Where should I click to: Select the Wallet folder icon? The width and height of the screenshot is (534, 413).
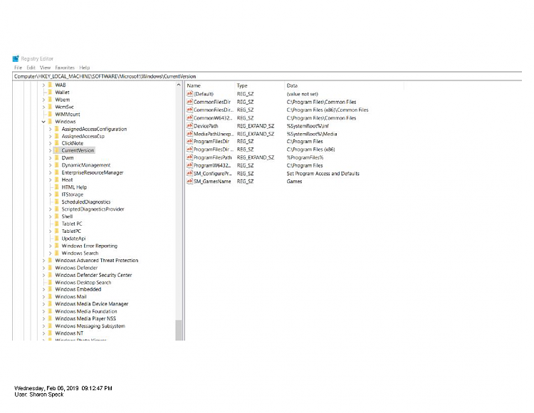point(50,93)
